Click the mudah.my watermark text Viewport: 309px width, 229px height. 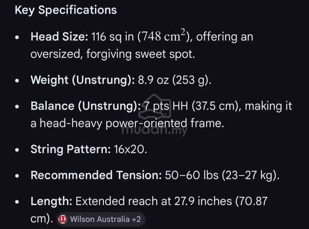(x=154, y=130)
